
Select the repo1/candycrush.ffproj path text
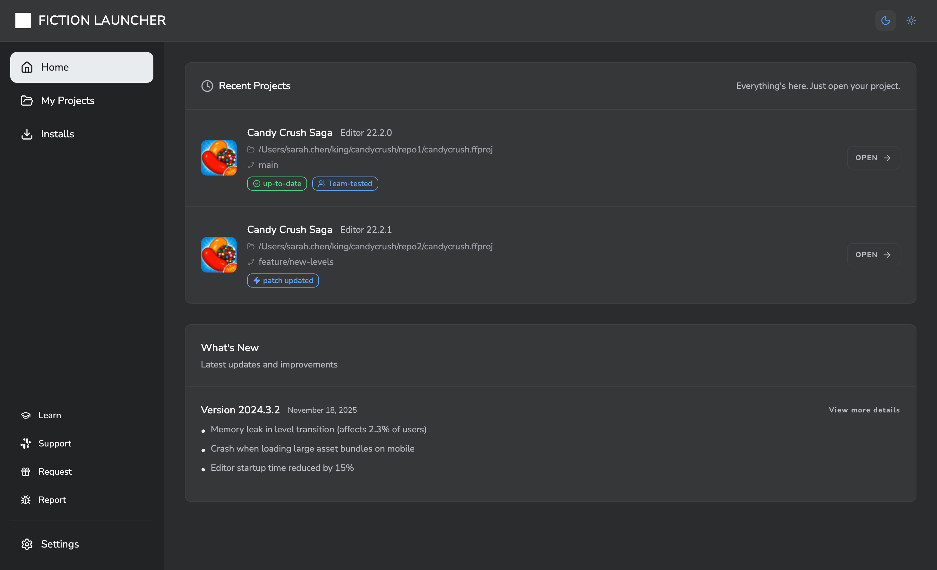375,150
